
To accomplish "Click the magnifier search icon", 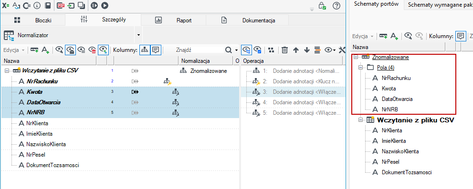I will (229, 50).
